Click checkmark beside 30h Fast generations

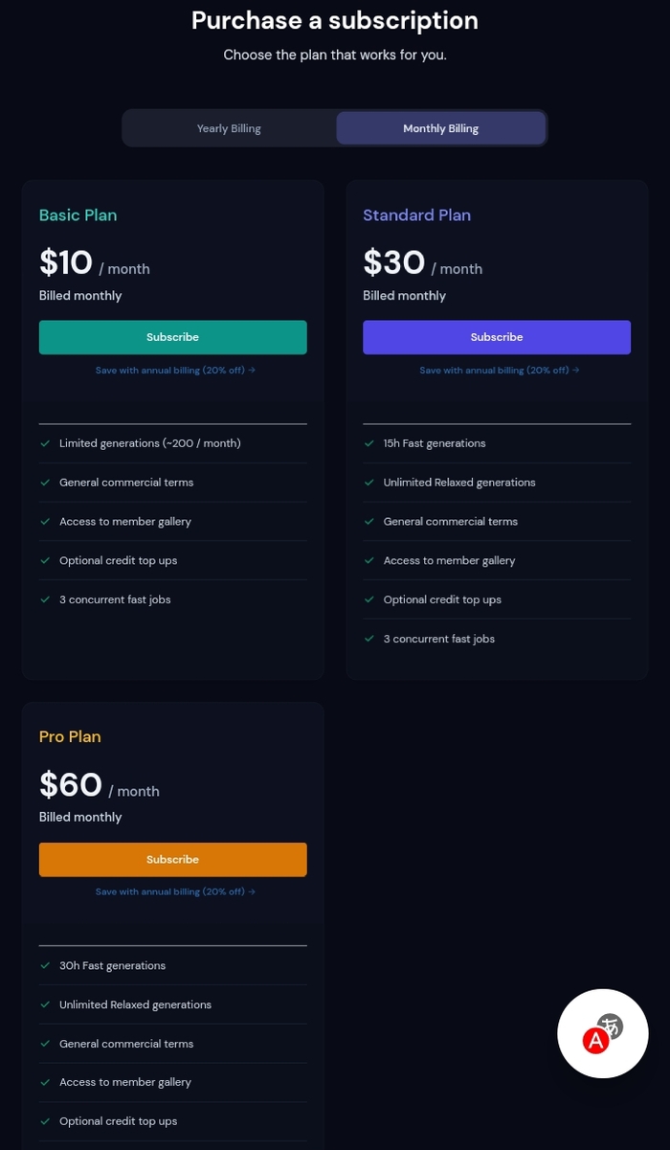click(45, 965)
